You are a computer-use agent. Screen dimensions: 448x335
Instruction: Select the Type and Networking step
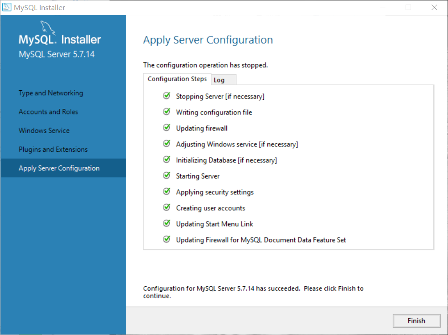[51, 93]
